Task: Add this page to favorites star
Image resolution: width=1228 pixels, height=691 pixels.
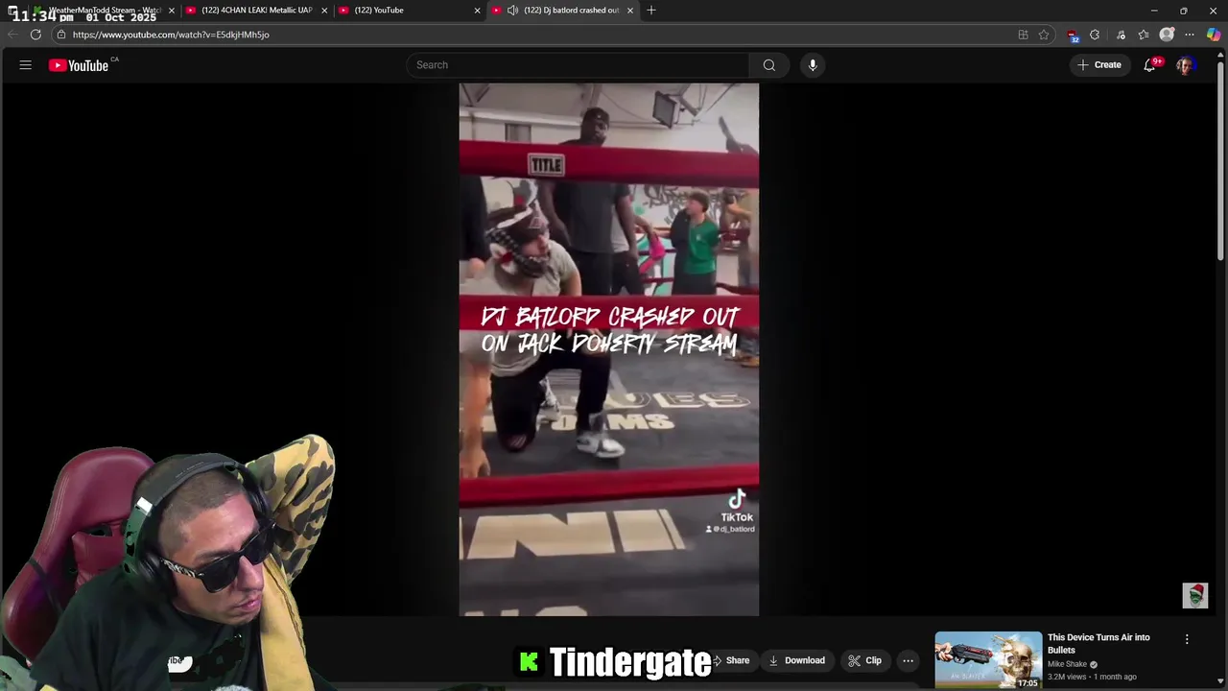Action: 1044,35
